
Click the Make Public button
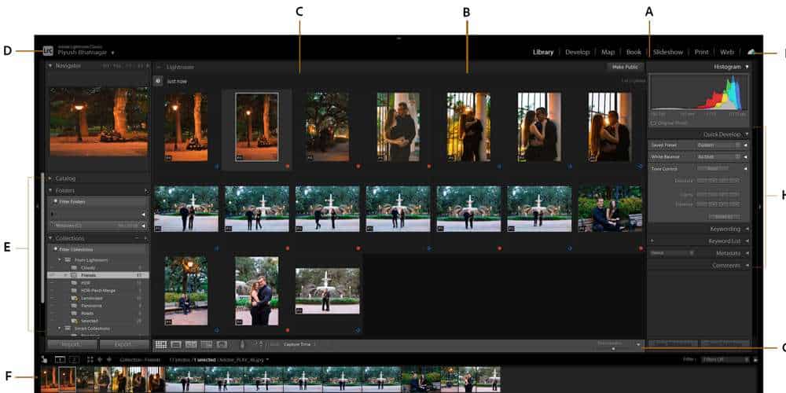point(625,67)
